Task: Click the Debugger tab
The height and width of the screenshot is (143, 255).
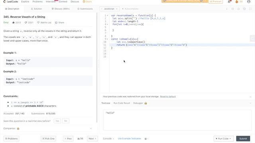Action: [138, 103]
